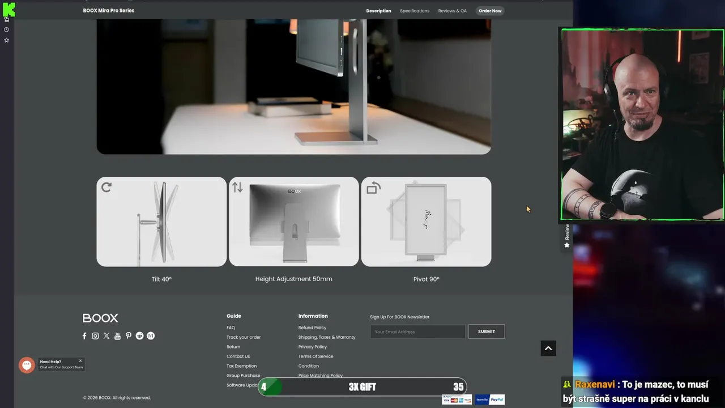Click the PayPal payment badge
This screenshot has height=408, width=725.
490,399
